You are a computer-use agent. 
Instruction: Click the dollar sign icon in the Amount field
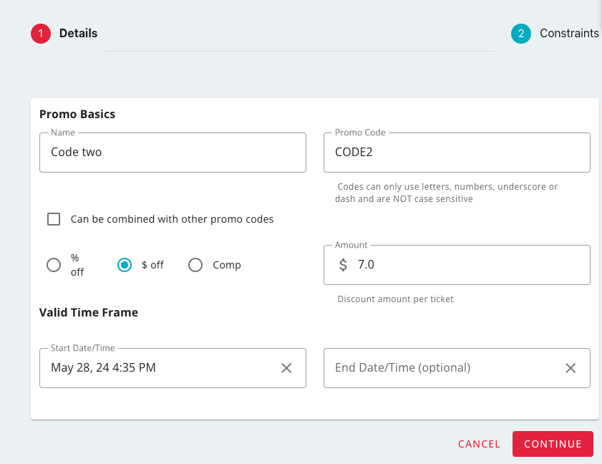344,265
